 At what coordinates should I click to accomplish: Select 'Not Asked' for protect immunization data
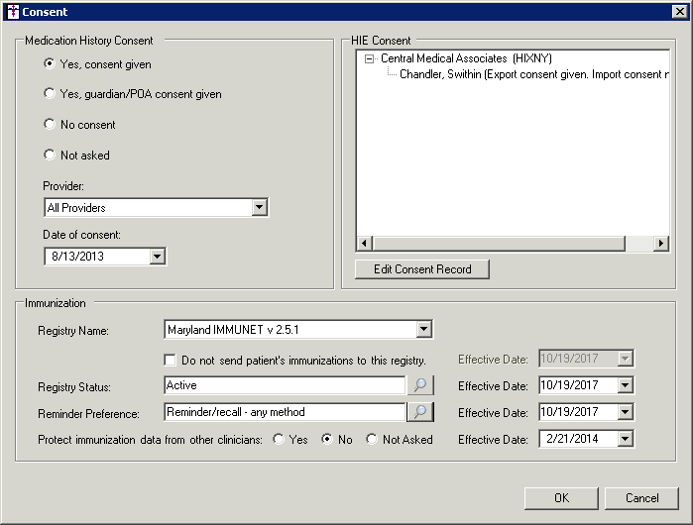click(x=372, y=439)
